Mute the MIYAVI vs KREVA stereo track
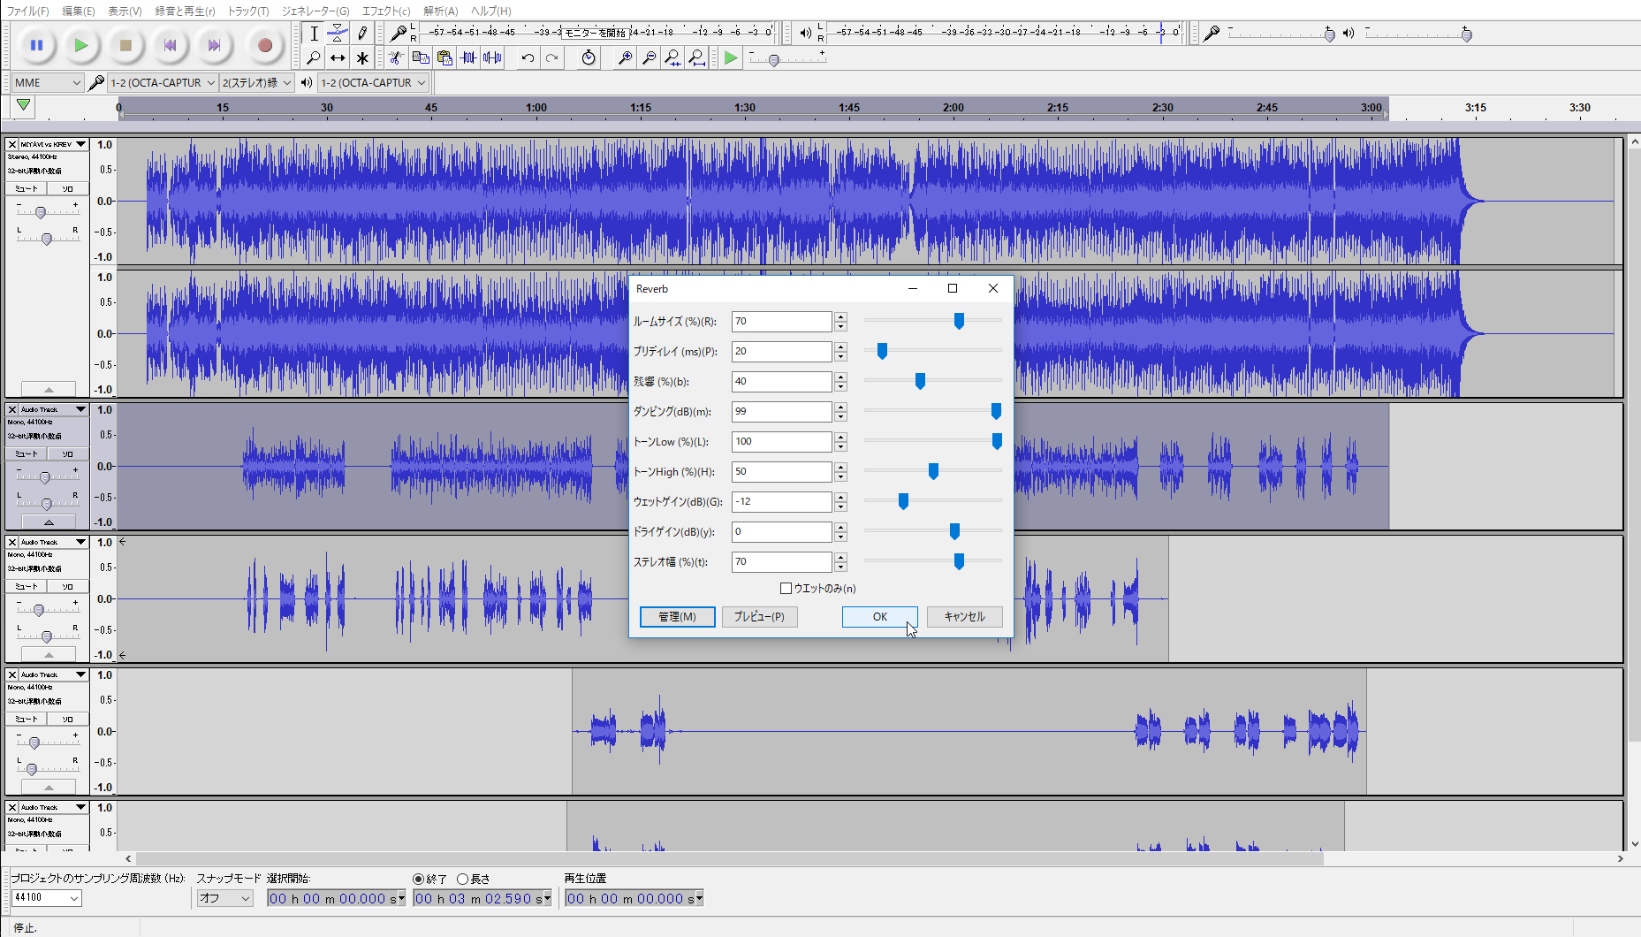The width and height of the screenshot is (1641, 937). click(27, 188)
